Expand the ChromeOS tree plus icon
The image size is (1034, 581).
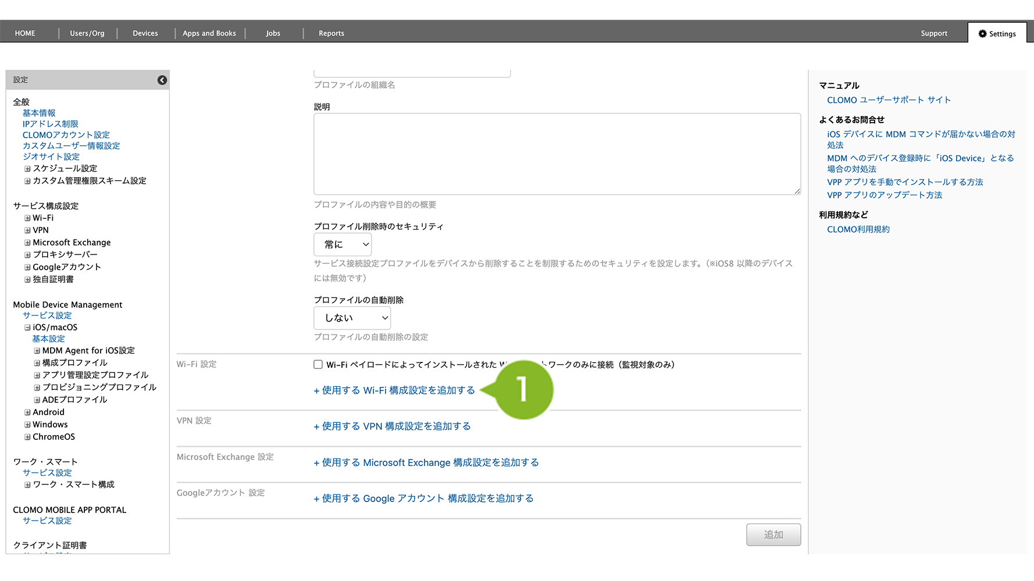tap(27, 437)
